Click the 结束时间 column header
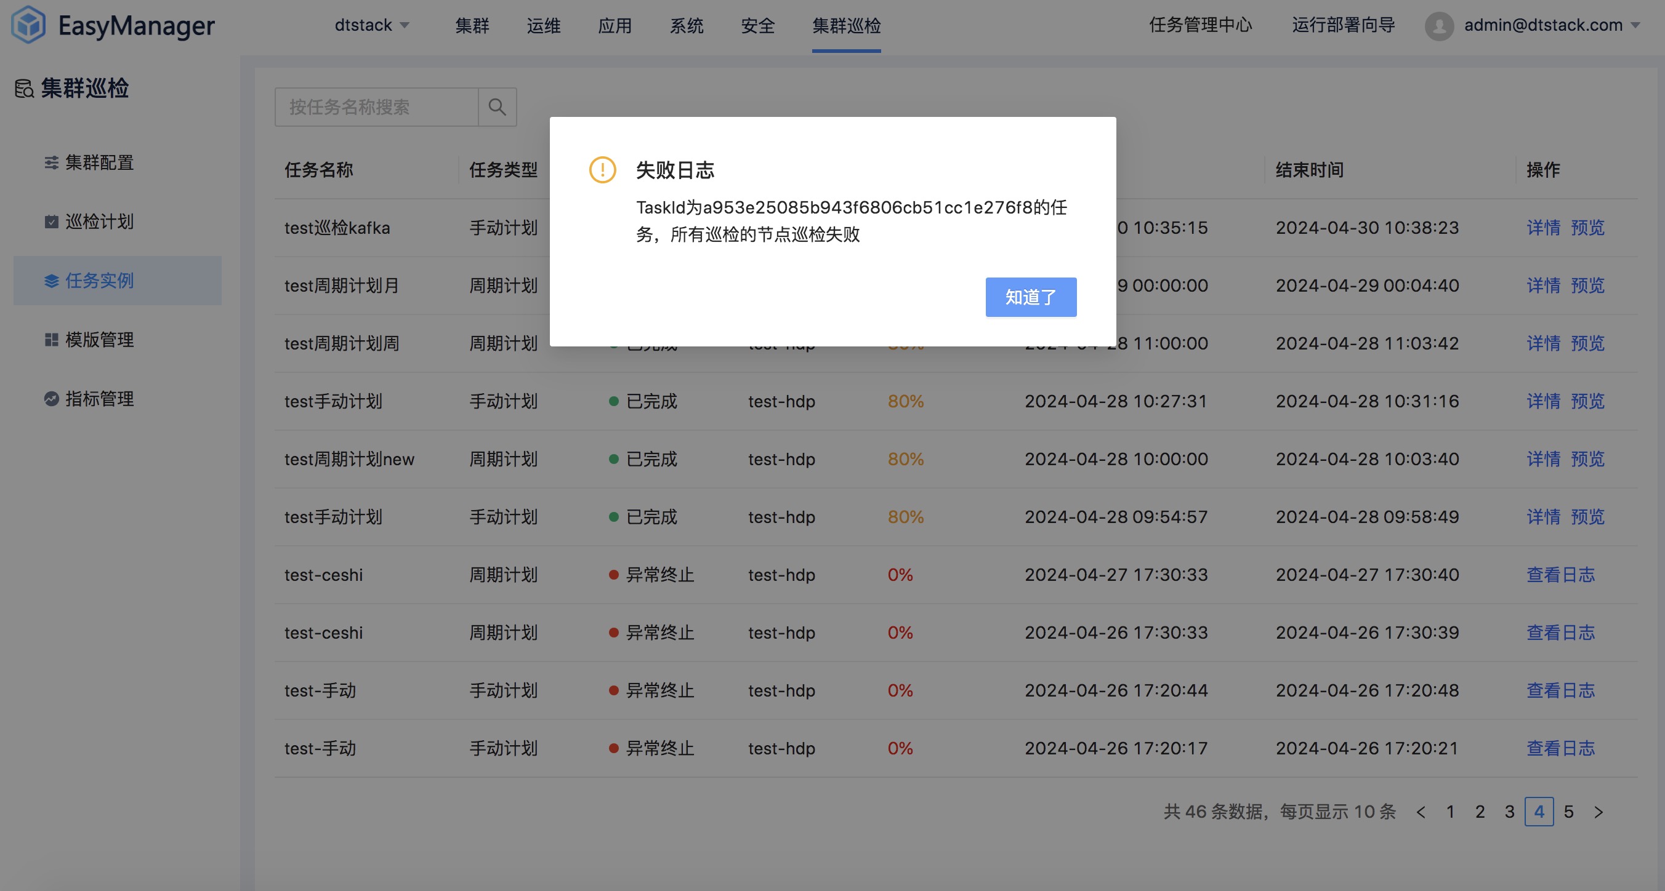The height and width of the screenshot is (891, 1665). 1310,170
